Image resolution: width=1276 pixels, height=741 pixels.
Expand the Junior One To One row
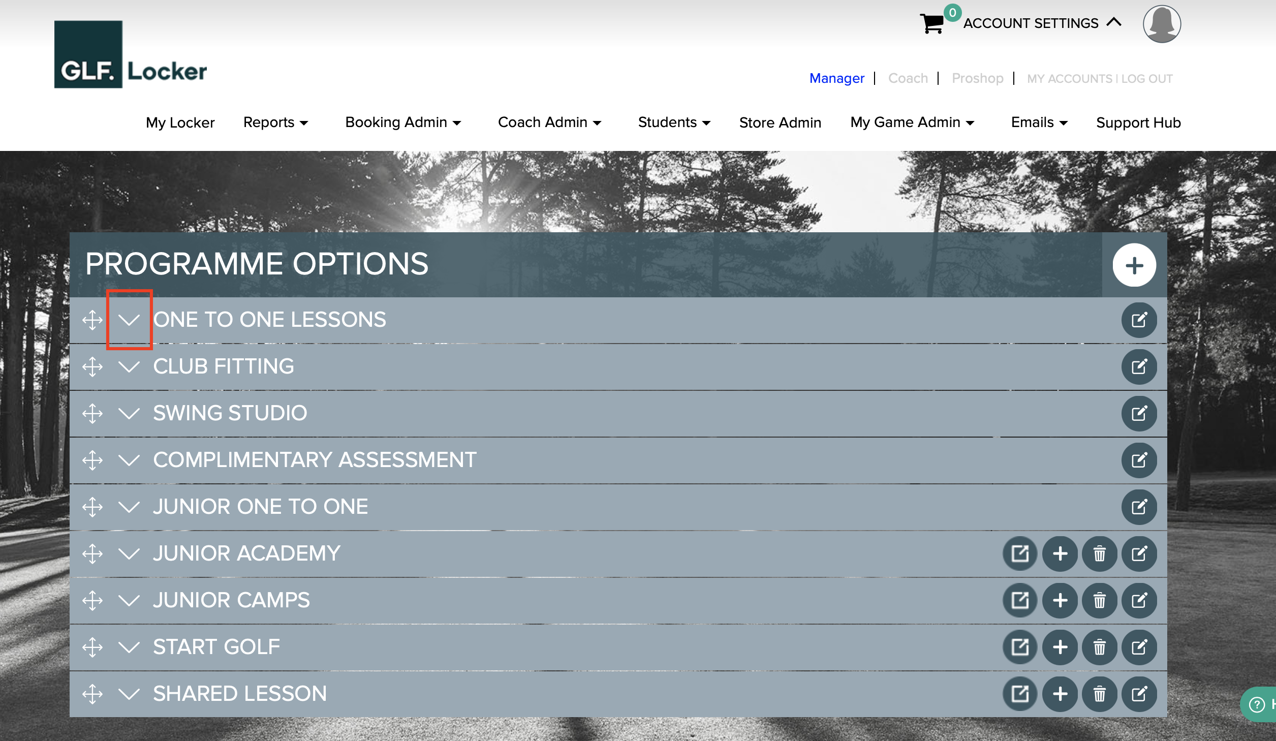129,507
